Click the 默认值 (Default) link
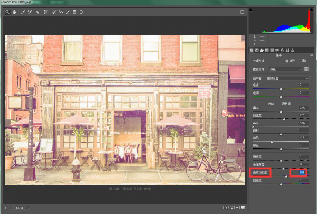 click(286, 103)
